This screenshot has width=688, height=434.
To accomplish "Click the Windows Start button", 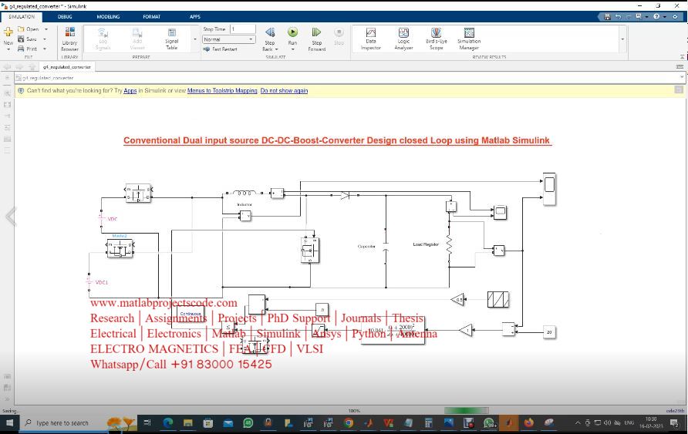I will pyautogui.click(x=9, y=423).
